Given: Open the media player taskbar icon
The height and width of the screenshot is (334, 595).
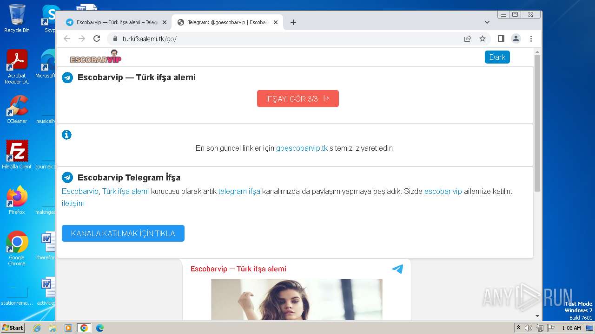Looking at the screenshot, I should point(68,328).
